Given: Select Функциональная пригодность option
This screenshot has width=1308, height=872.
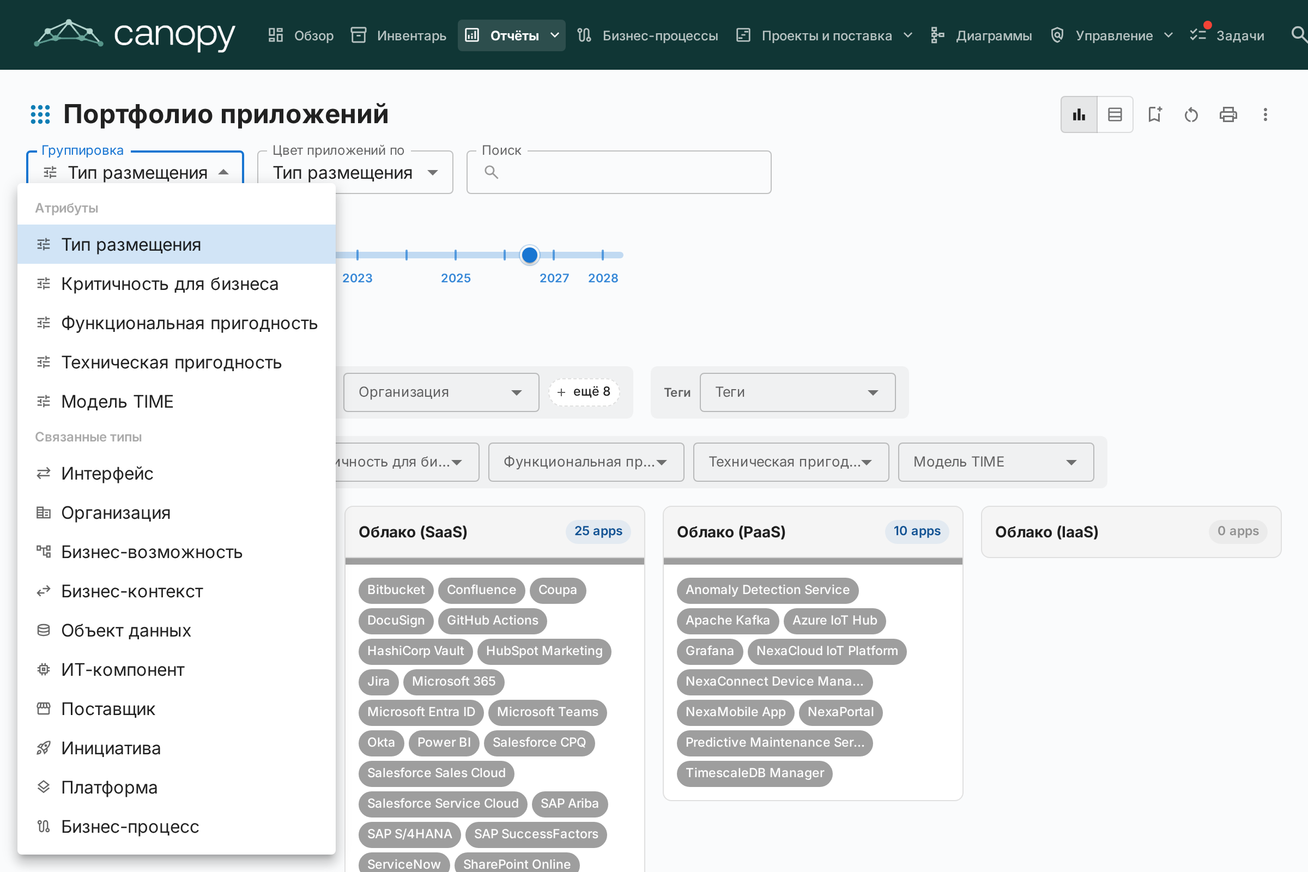Looking at the screenshot, I should (176, 323).
